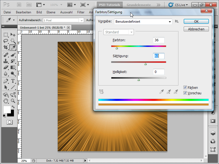Click OK in Farbton/Sättigung dialog
219x164 pixels.
[x=196, y=21]
